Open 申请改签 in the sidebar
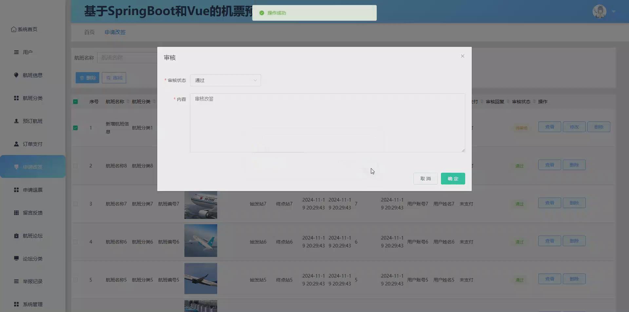This screenshot has width=629, height=312. 33,166
